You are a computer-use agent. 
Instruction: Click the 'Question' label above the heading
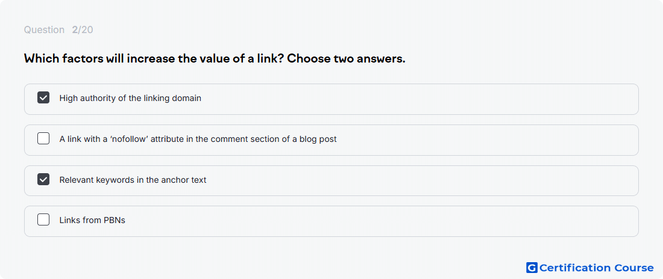[44, 30]
